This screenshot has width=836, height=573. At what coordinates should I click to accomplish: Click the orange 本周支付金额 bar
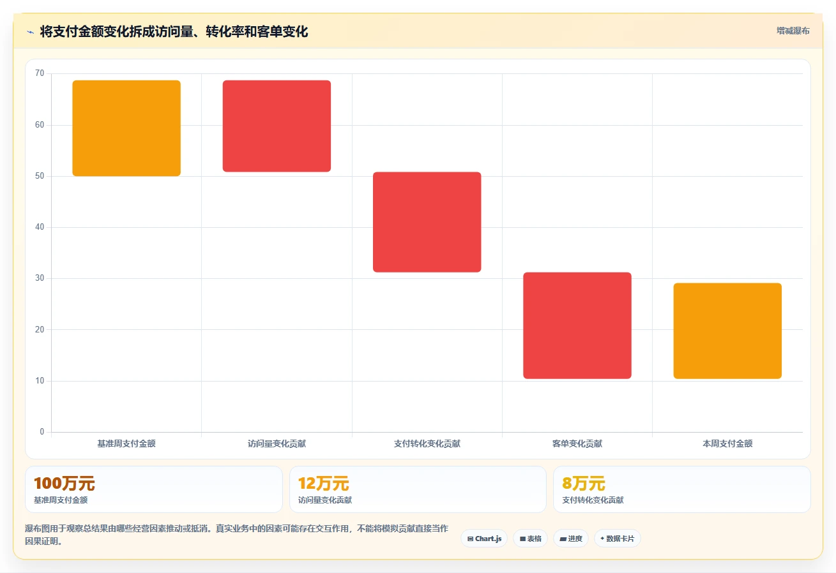pos(727,331)
